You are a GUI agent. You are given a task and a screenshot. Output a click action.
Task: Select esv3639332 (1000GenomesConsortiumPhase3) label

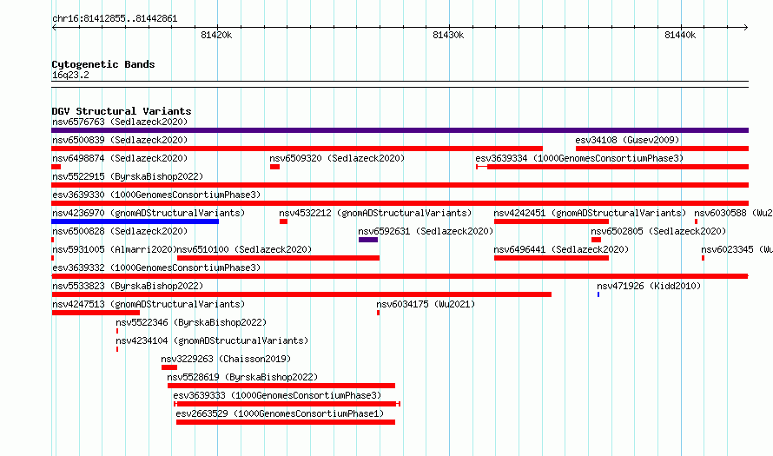(x=156, y=268)
